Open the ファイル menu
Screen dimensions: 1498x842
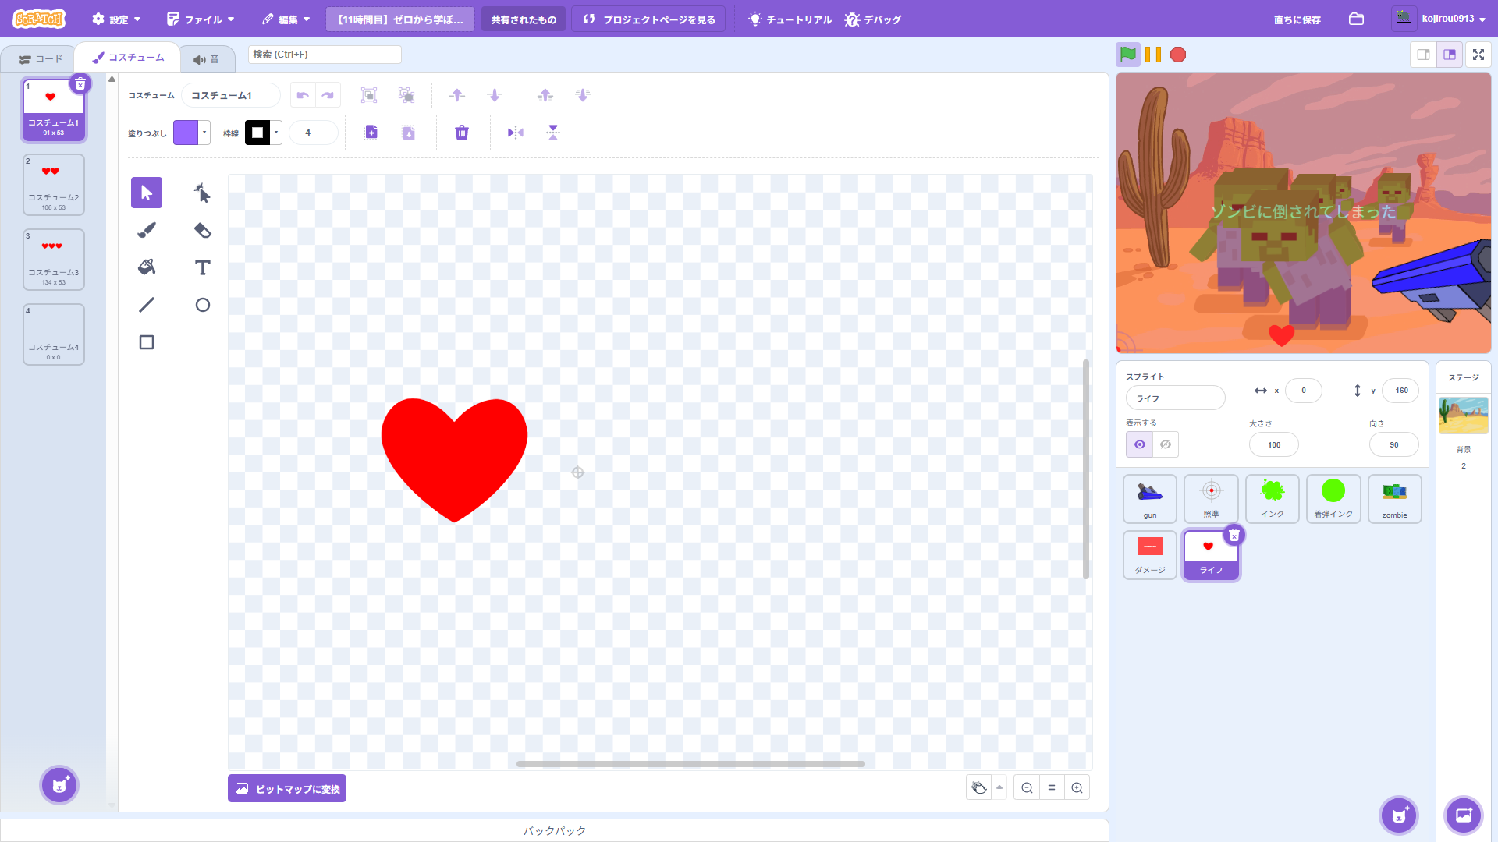tap(201, 19)
